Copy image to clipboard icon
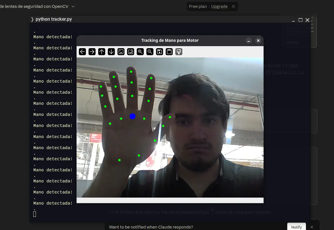Screen dimensions: 334x230 coord(169,52)
